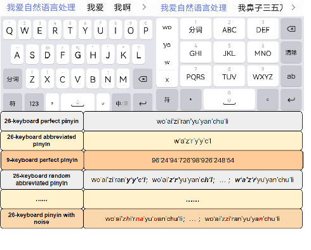
Task: Click the '26-keyboard pinyin with noise' label cell
Action: point(42,218)
